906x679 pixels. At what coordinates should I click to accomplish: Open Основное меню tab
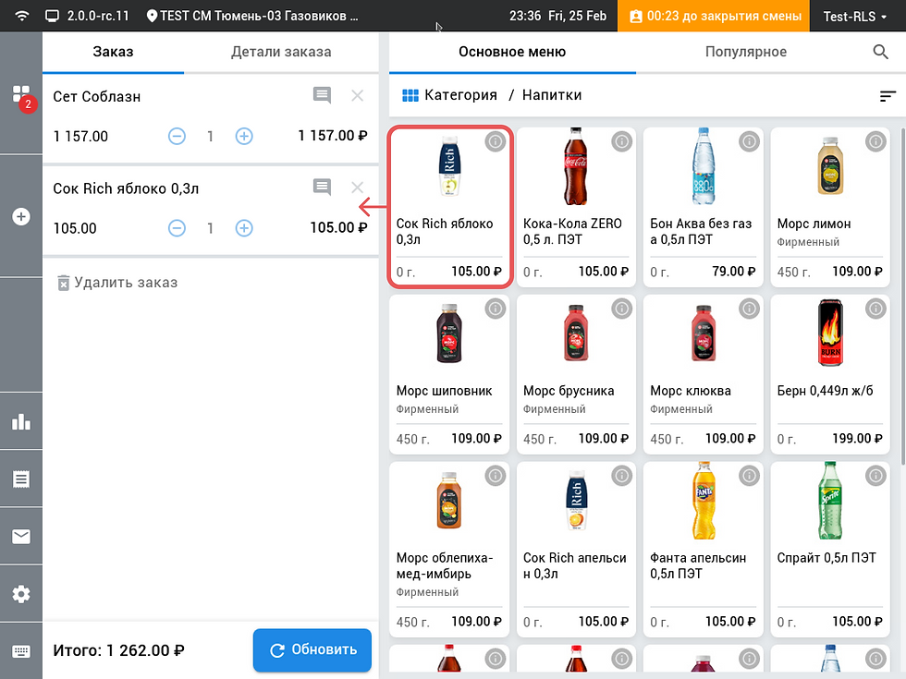[512, 53]
